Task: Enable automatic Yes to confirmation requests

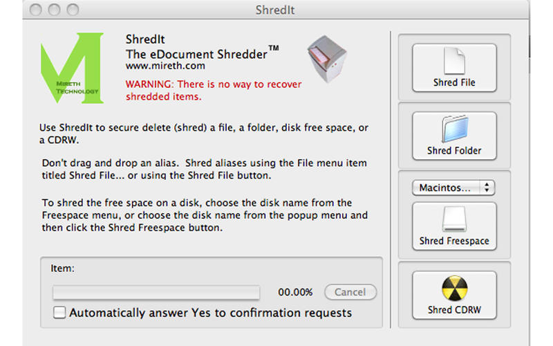Action: [60, 313]
